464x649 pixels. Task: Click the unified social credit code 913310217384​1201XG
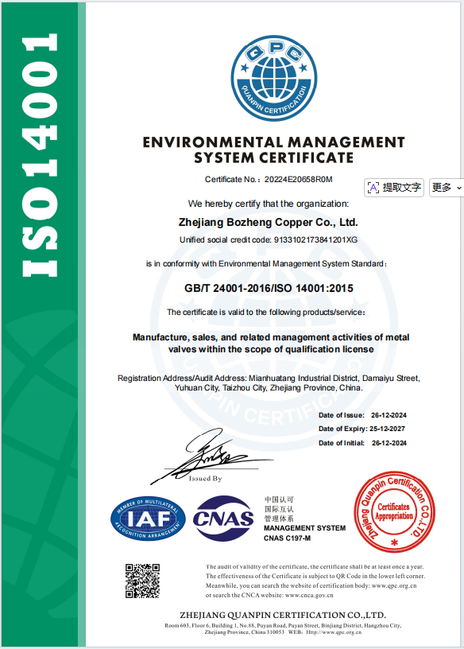click(315, 239)
